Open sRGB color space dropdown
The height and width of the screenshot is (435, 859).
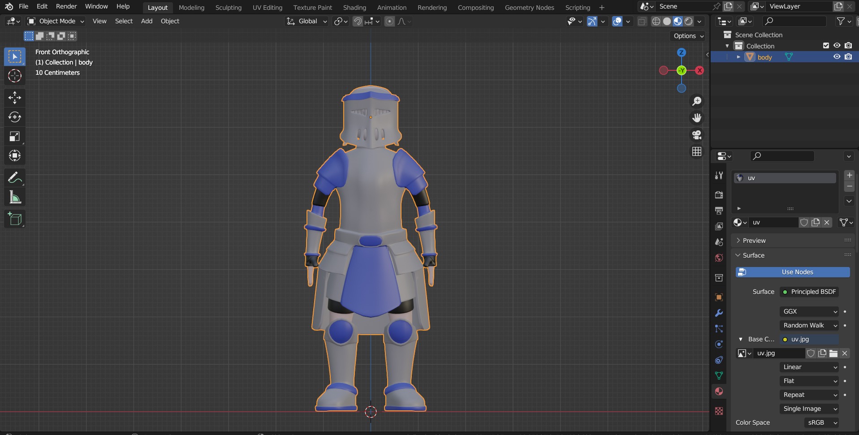[x=821, y=422]
